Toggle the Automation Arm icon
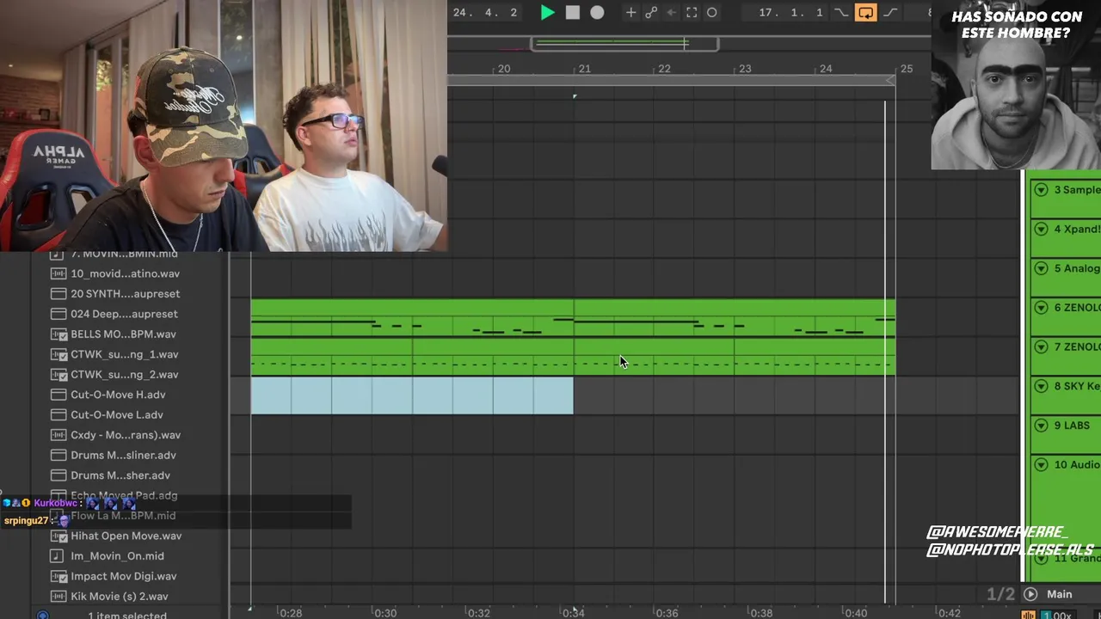 (651, 13)
